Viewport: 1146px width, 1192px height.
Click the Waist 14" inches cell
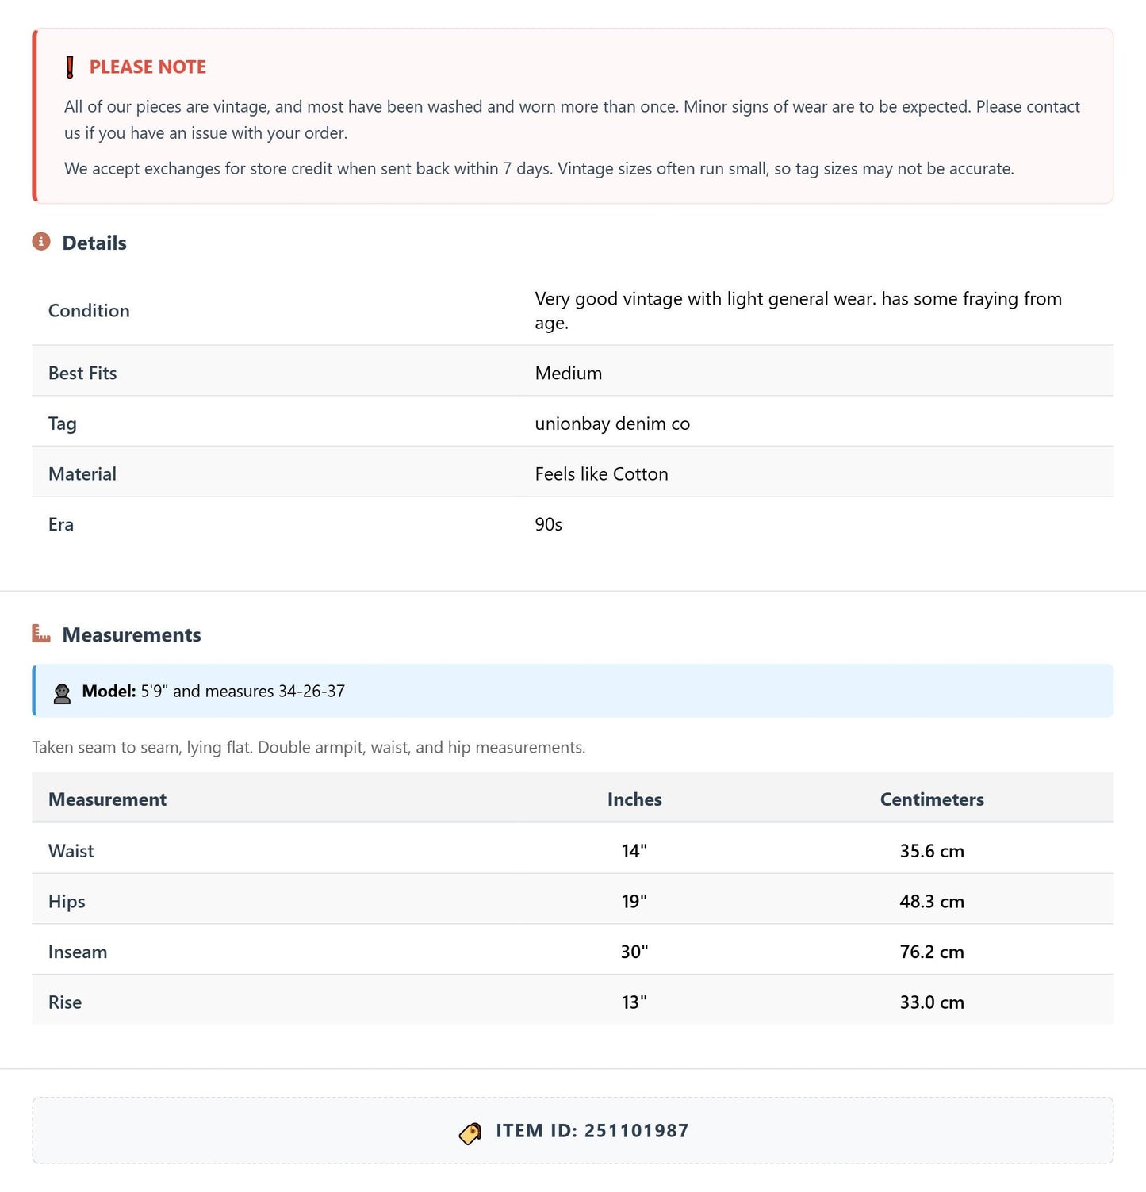(x=634, y=851)
